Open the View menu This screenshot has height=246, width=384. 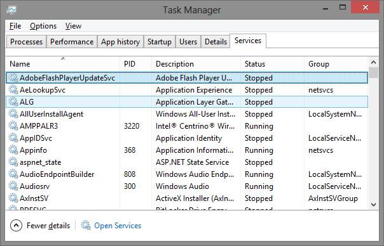73,26
